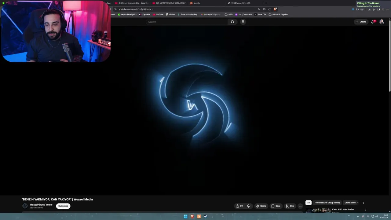Like the video with thumbs up

(x=239, y=206)
